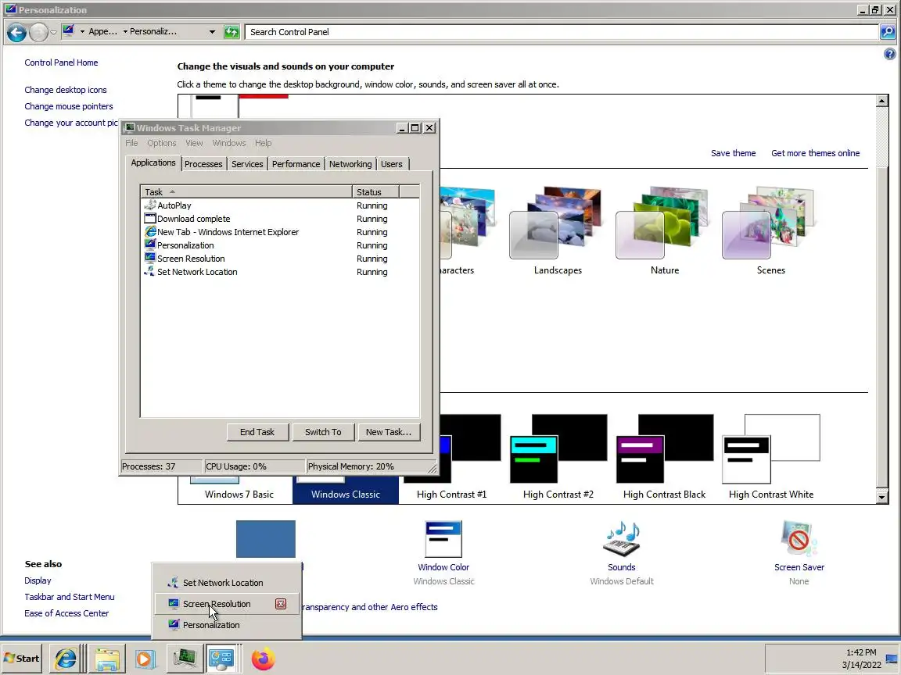
Task: Launch Internet Explorer from taskbar
Action: tap(65, 659)
